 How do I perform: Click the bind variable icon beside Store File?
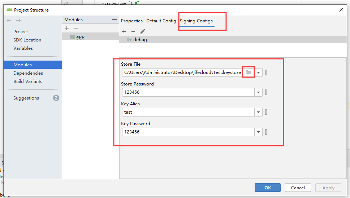click(266, 72)
